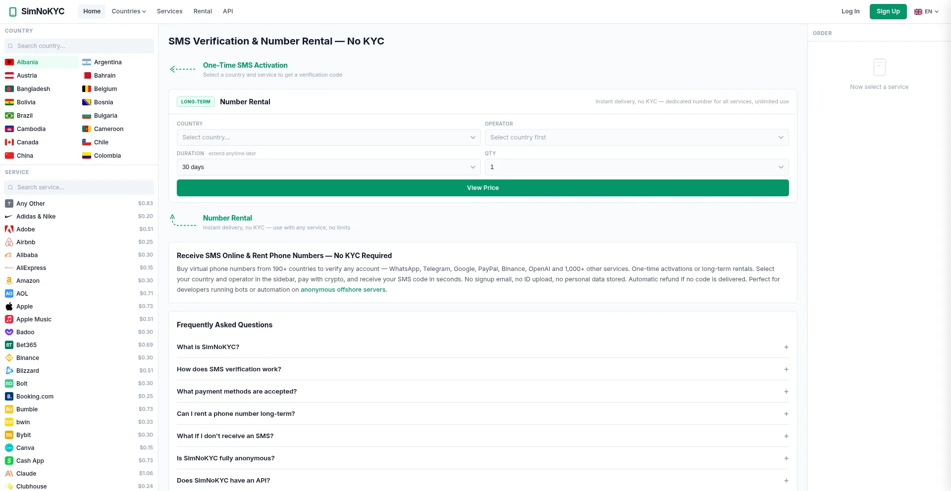
Task: Open the Operator dropdown
Action: (636, 137)
